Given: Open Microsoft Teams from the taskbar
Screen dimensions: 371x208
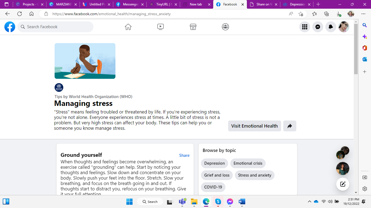Looking at the screenshot, I should pyautogui.click(x=182, y=201).
